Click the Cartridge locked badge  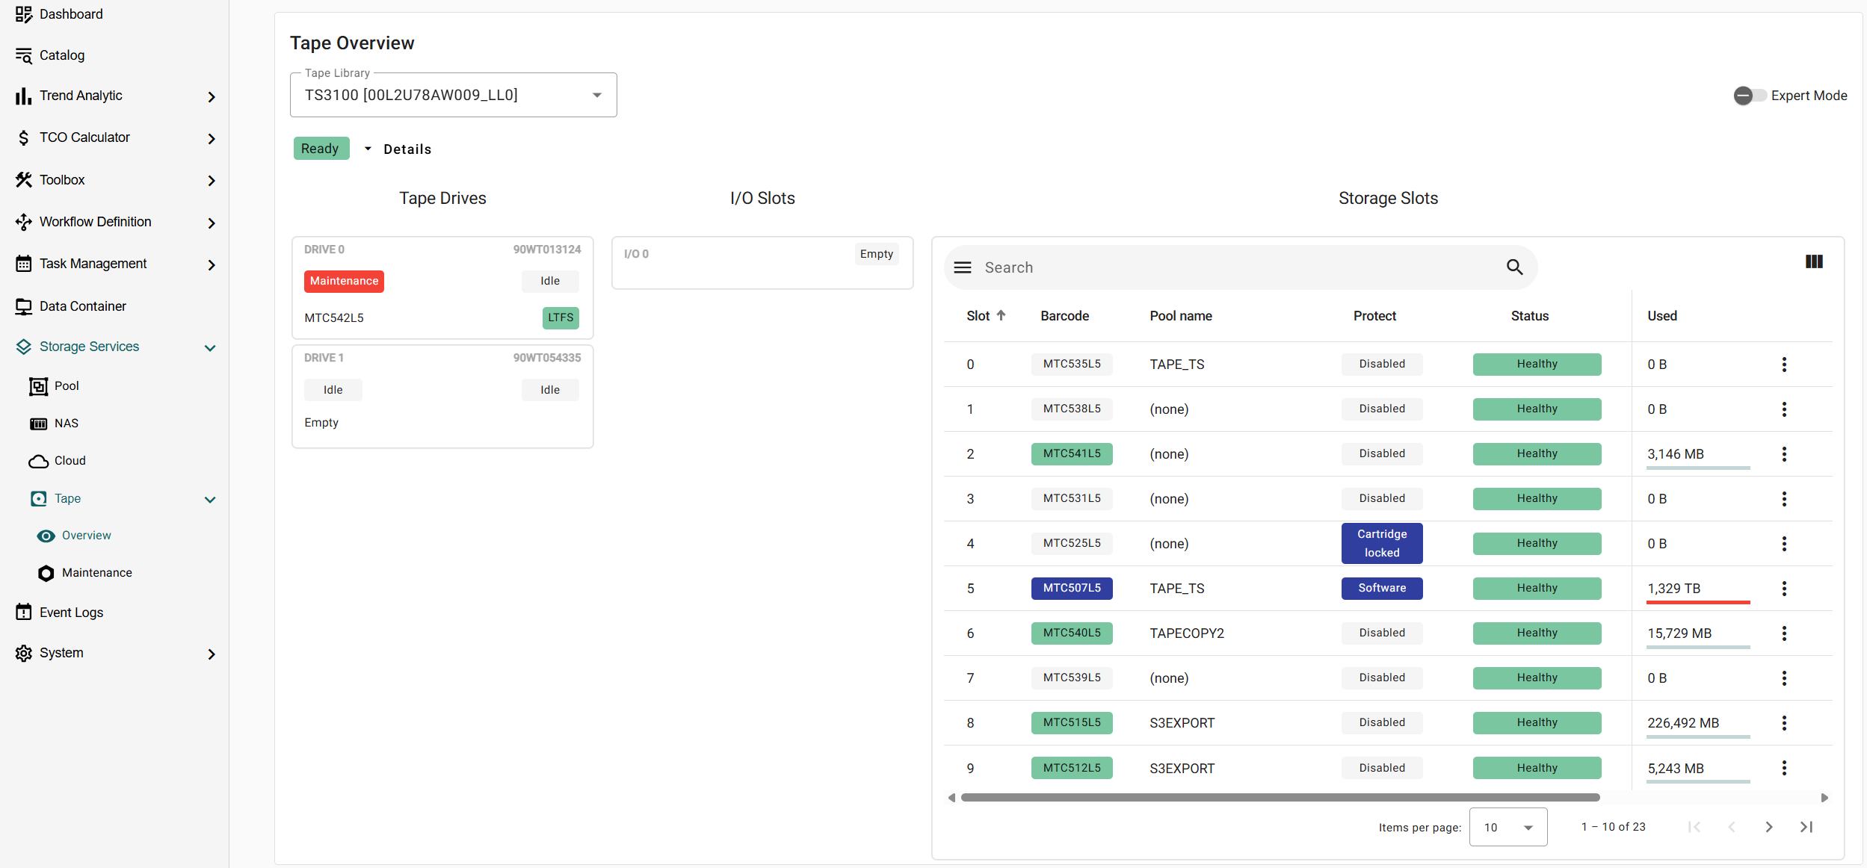(1381, 543)
